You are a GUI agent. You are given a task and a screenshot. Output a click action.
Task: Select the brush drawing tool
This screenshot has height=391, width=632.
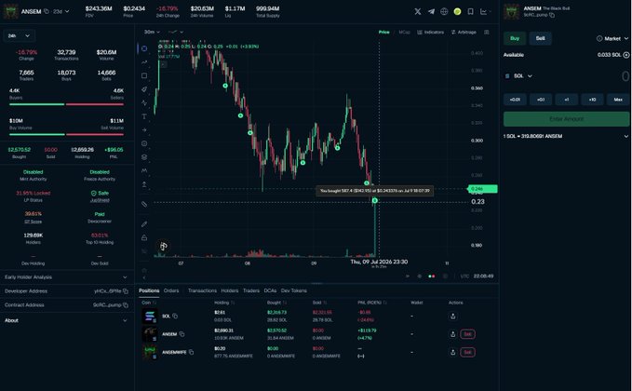[x=144, y=89]
